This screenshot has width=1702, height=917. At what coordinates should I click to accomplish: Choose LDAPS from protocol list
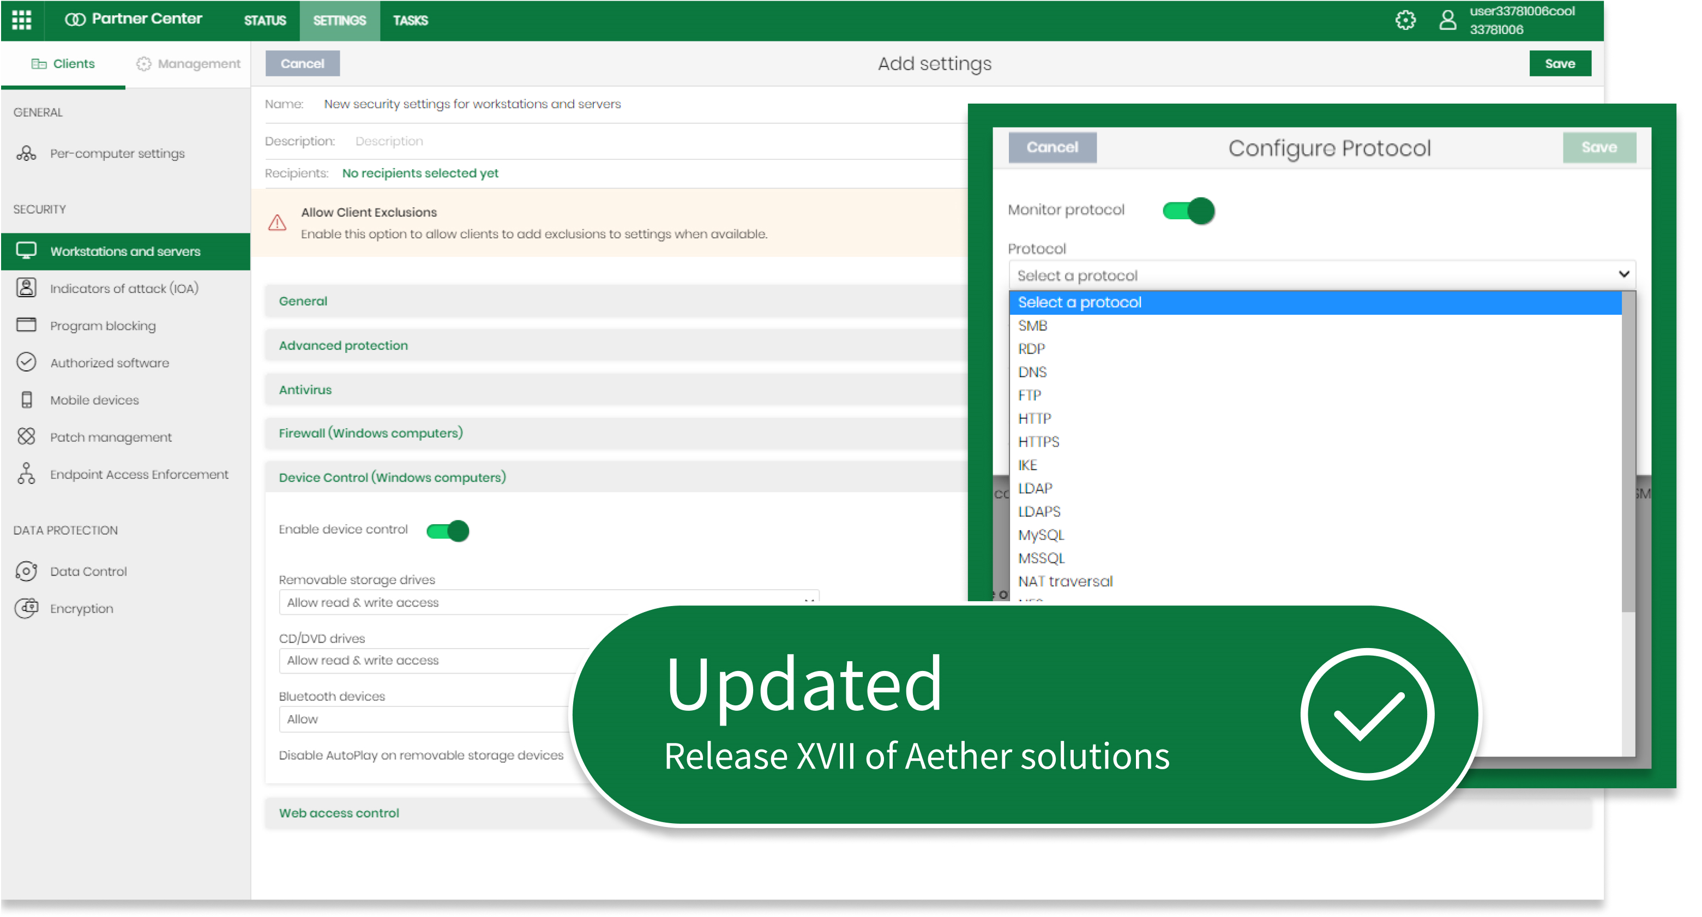click(1315, 511)
